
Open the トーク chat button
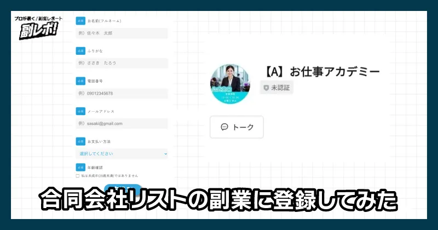(x=237, y=127)
